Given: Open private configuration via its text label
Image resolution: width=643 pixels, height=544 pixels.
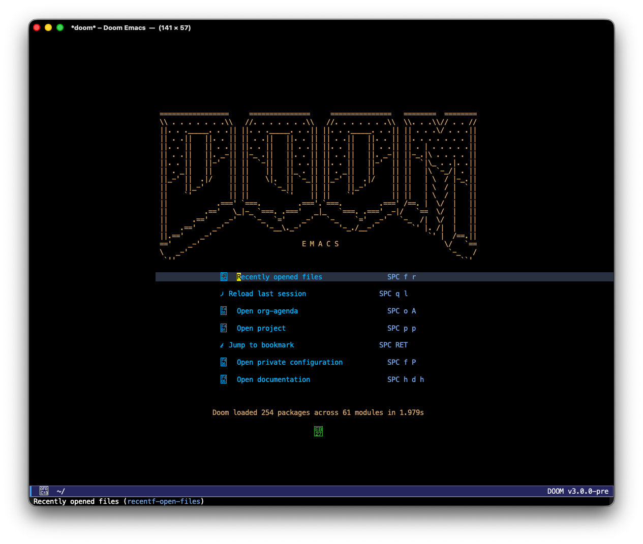Looking at the screenshot, I should 290,362.
